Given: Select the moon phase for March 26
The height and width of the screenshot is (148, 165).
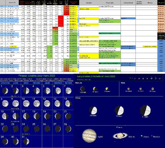Looking at the screenshot, I should (x=47, y=129).
